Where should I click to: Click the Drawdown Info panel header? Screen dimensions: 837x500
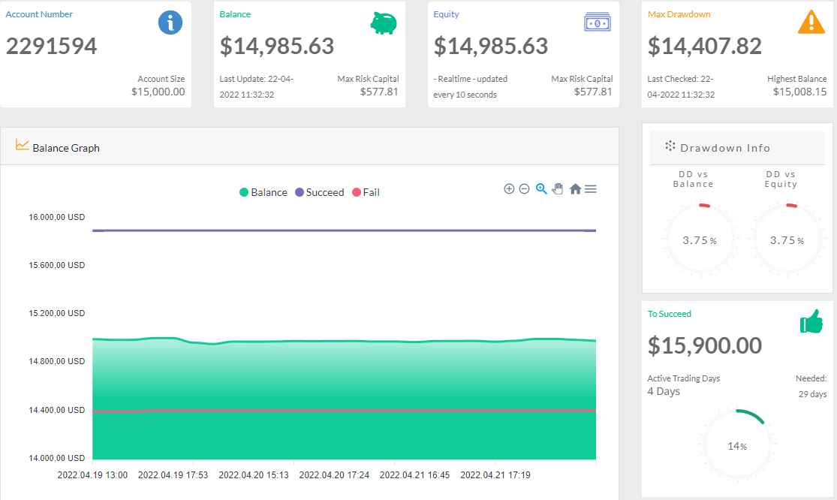[x=737, y=148]
